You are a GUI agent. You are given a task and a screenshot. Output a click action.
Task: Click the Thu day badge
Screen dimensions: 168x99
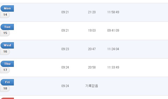pyautogui.click(x=7, y=64)
